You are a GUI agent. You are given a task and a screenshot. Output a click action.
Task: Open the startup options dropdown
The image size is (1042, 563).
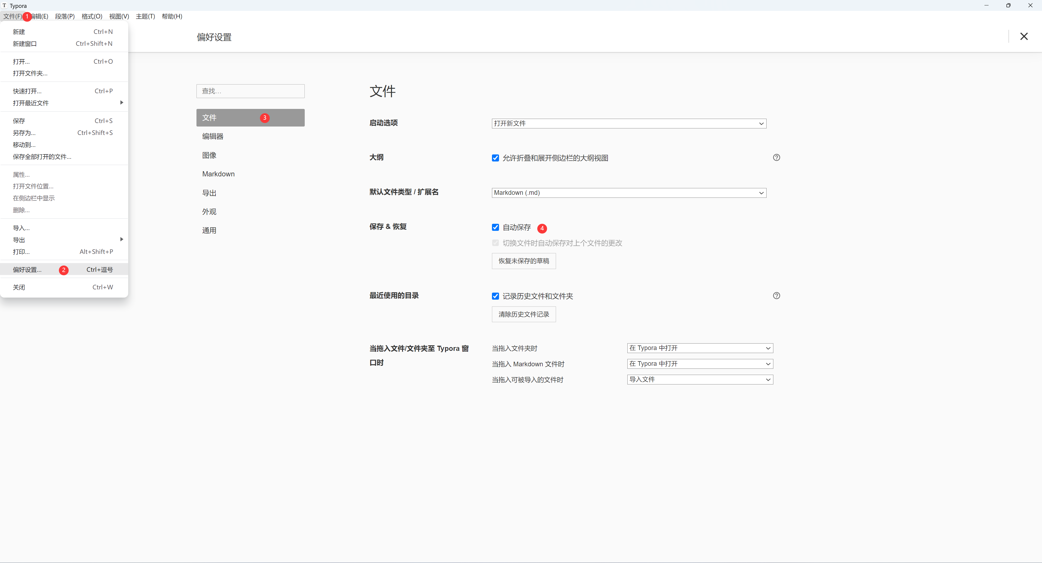pos(629,124)
